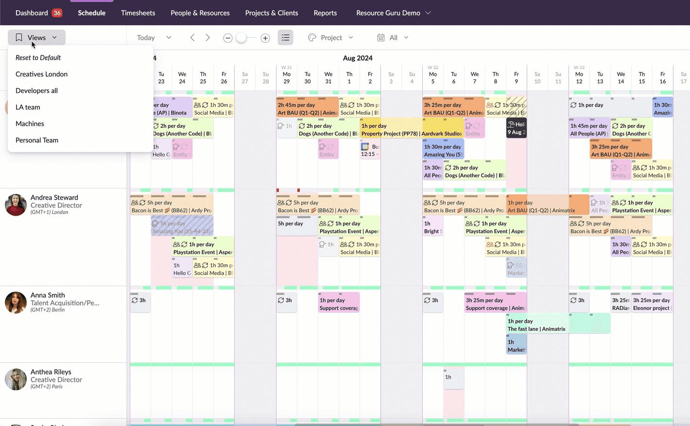Click the Views dropdown chevron arrow
690x426 pixels.
click(54, 37)
